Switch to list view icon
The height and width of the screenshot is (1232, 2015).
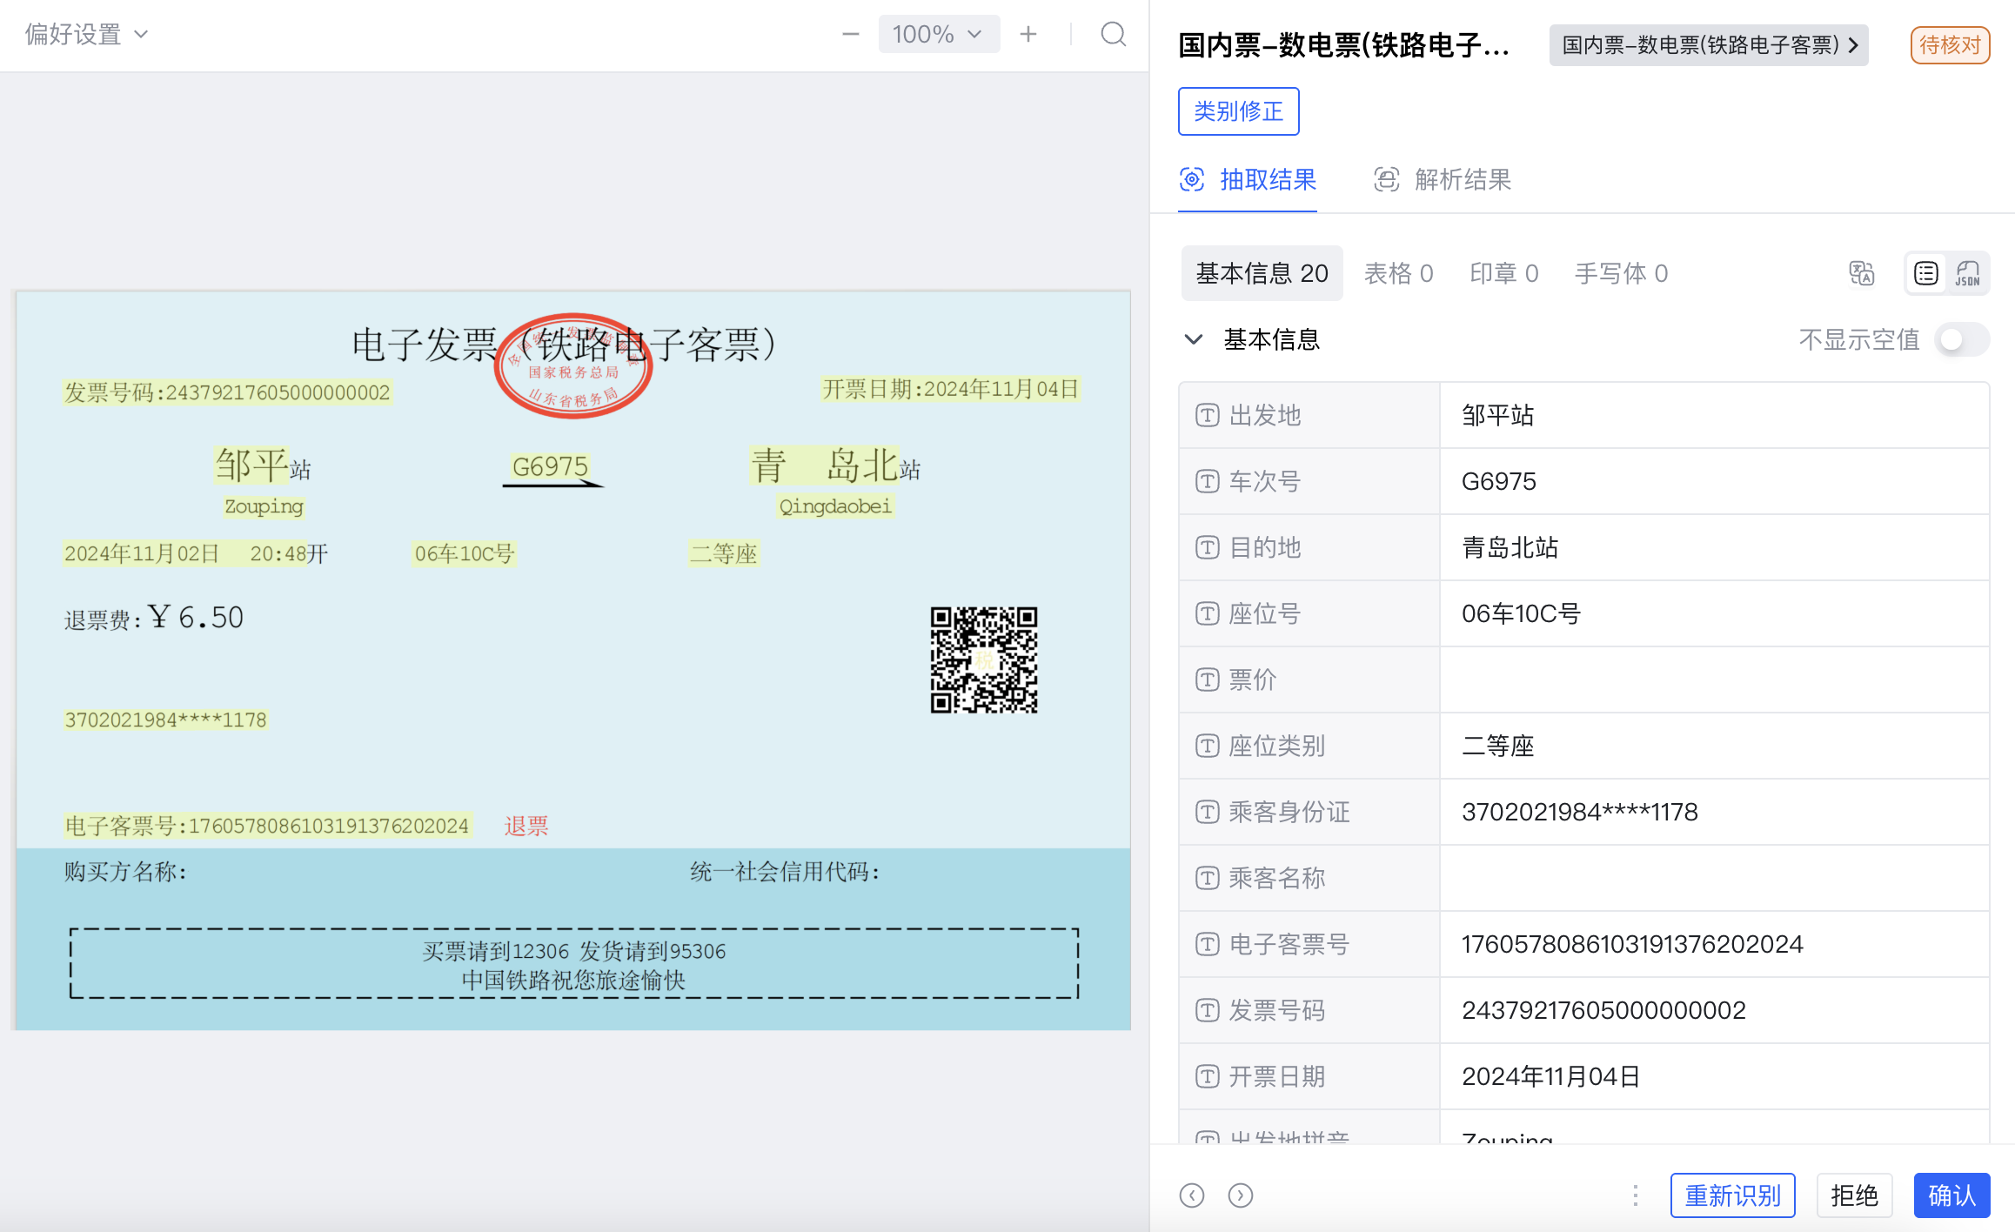coord(1925,273)
